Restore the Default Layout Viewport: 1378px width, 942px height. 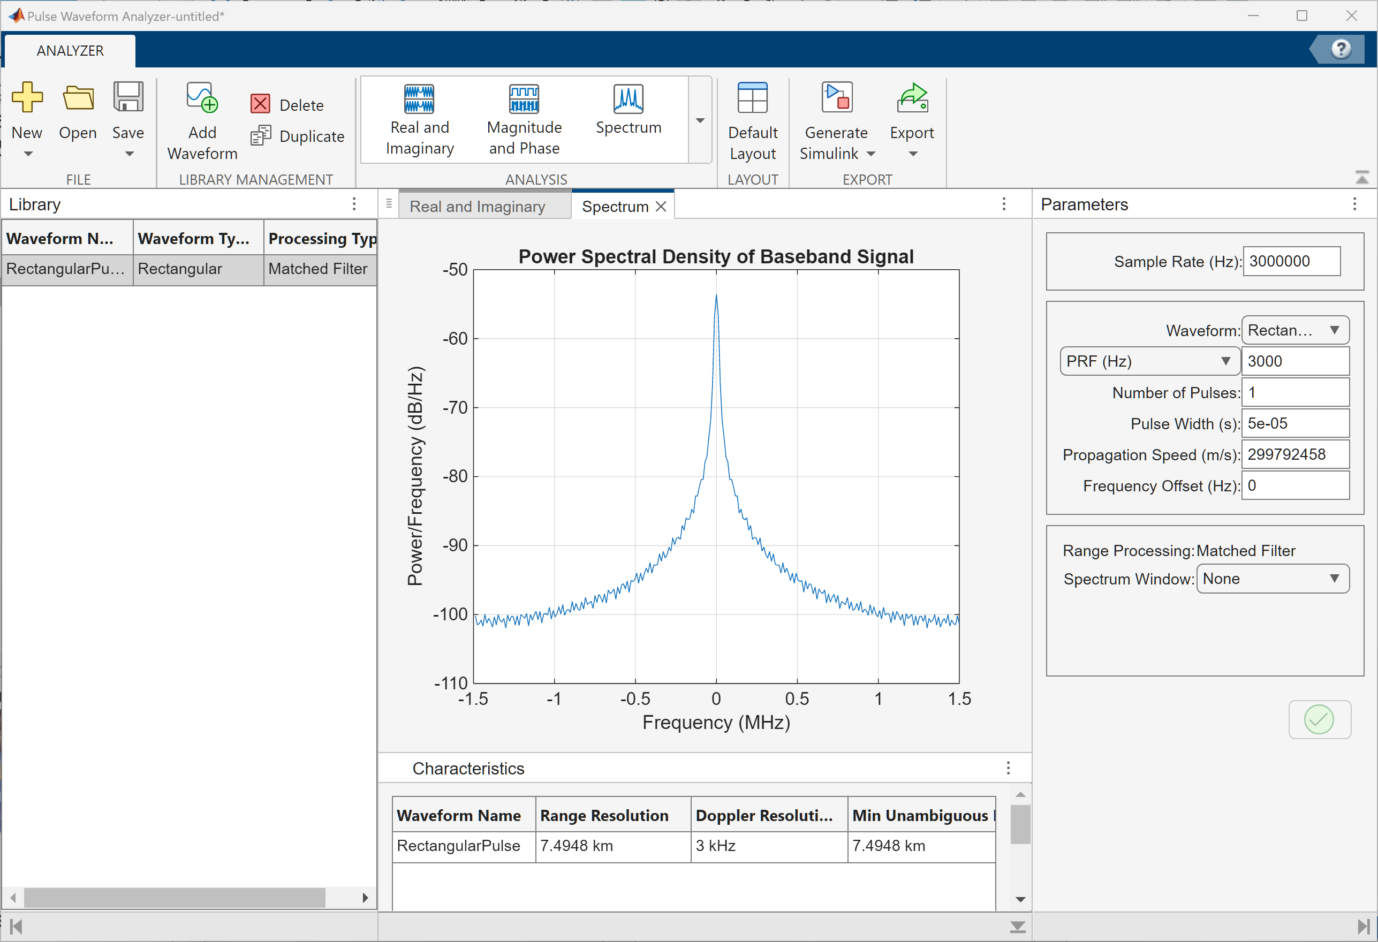coord(753,119)
